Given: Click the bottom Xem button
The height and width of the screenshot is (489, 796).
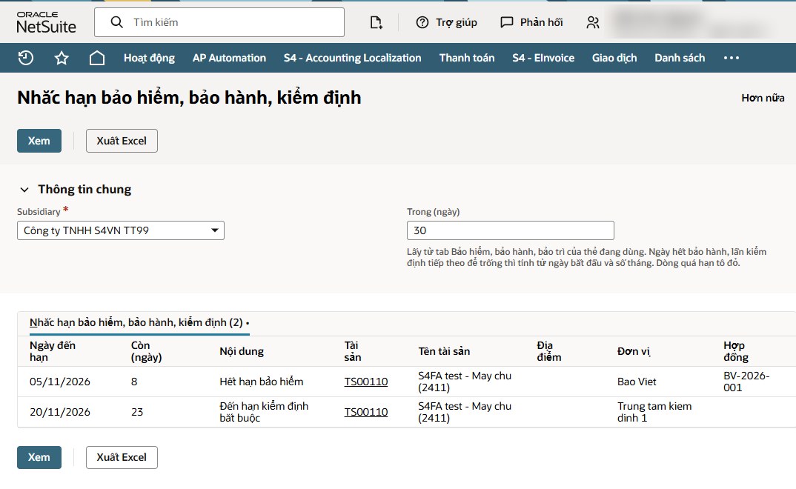Looking at the screenshot, I should (x=39, y=457).
